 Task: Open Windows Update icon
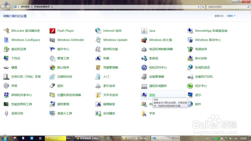(x=98, y=40)
